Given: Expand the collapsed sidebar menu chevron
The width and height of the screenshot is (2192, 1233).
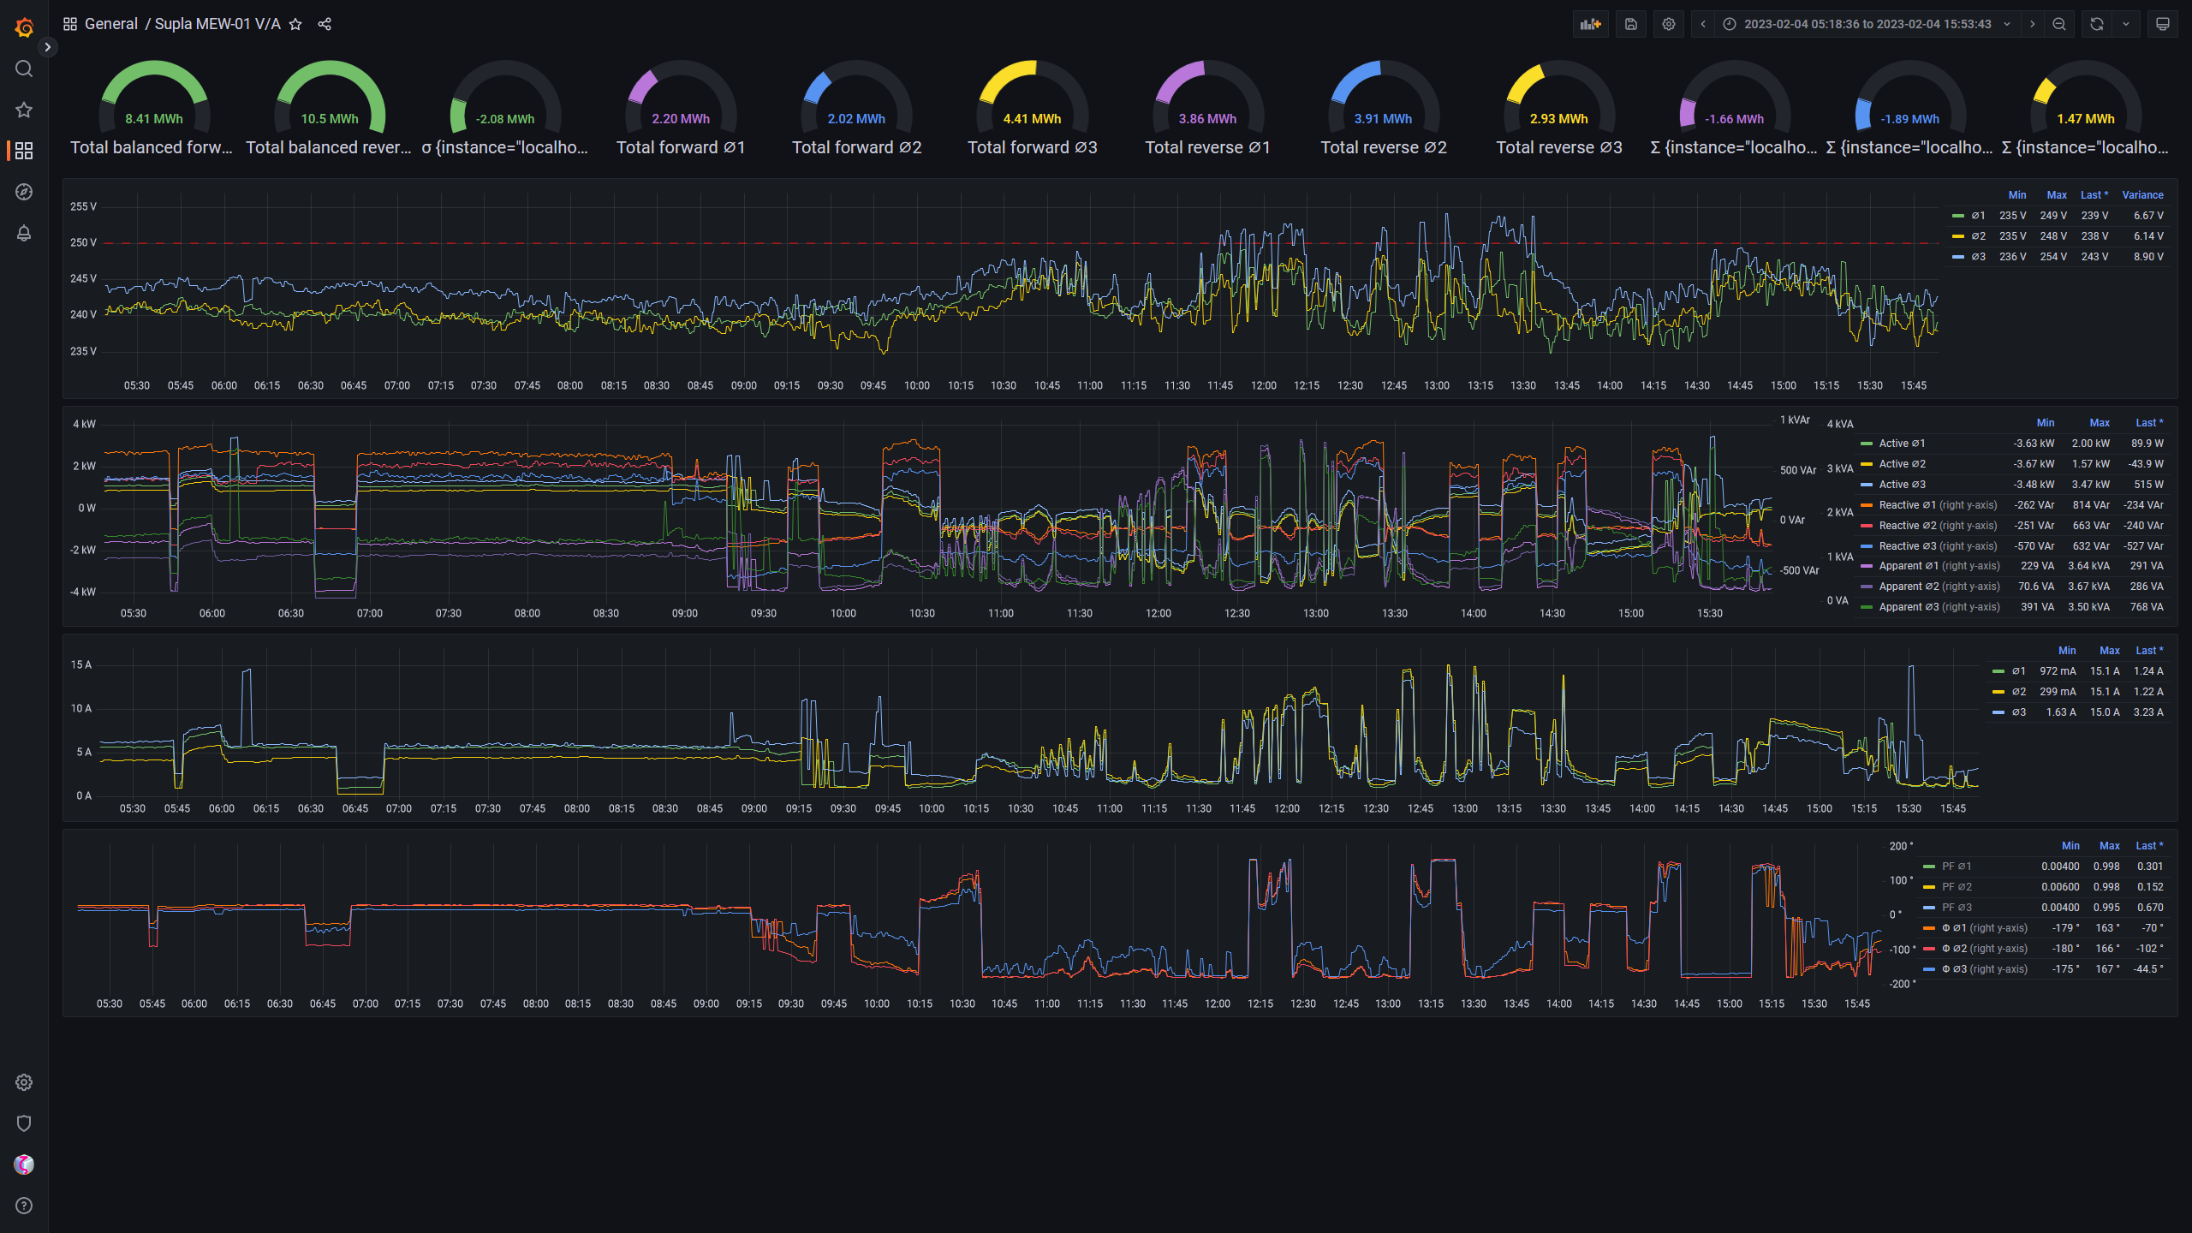Looking at the screenshot, I should (48, 47).
